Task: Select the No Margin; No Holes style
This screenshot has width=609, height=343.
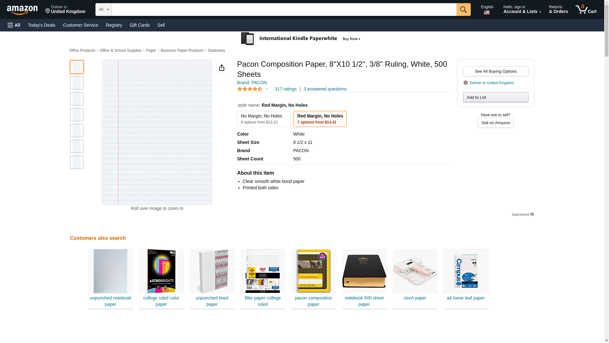Action: 264,119
